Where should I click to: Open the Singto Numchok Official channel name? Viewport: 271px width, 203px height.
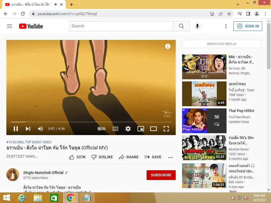[43, 173]
